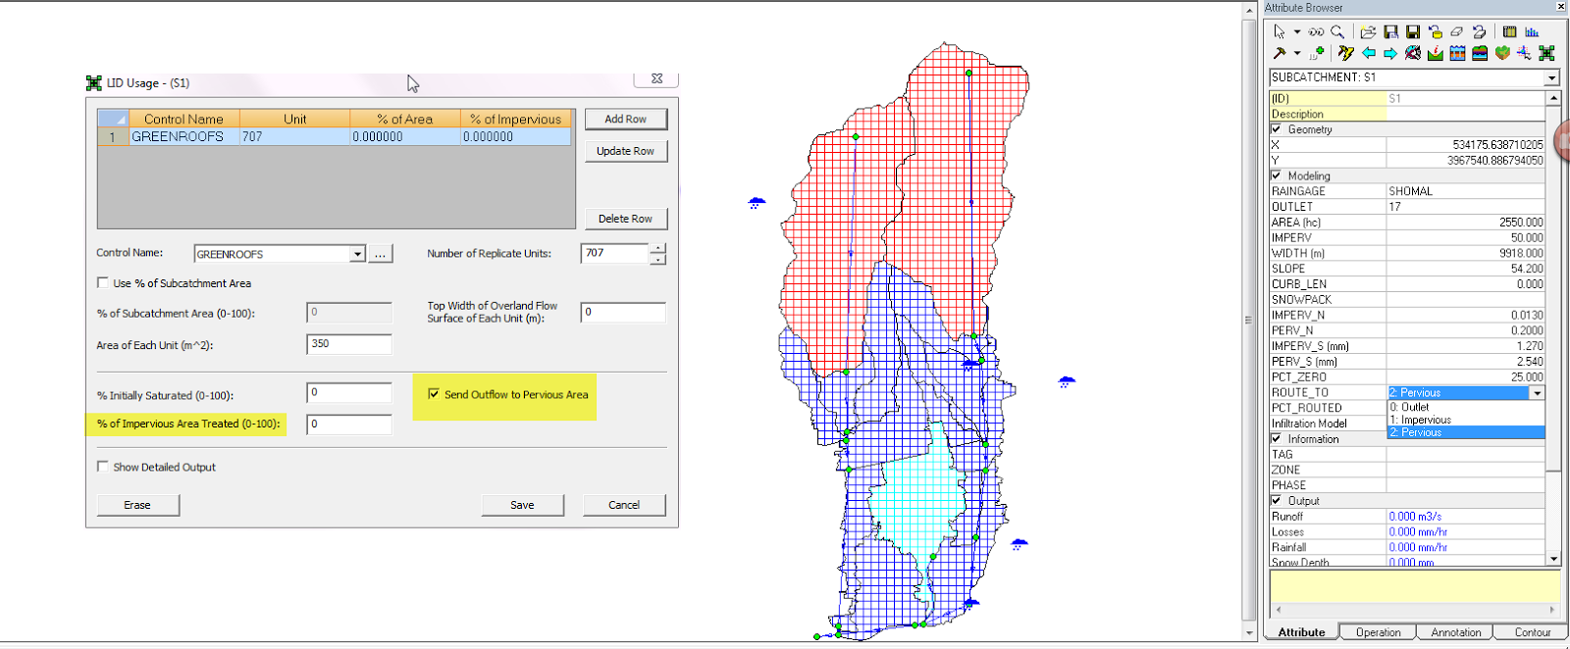Click the binoculars find icon
1570x649 pixels.
[x=1316, y=32]
